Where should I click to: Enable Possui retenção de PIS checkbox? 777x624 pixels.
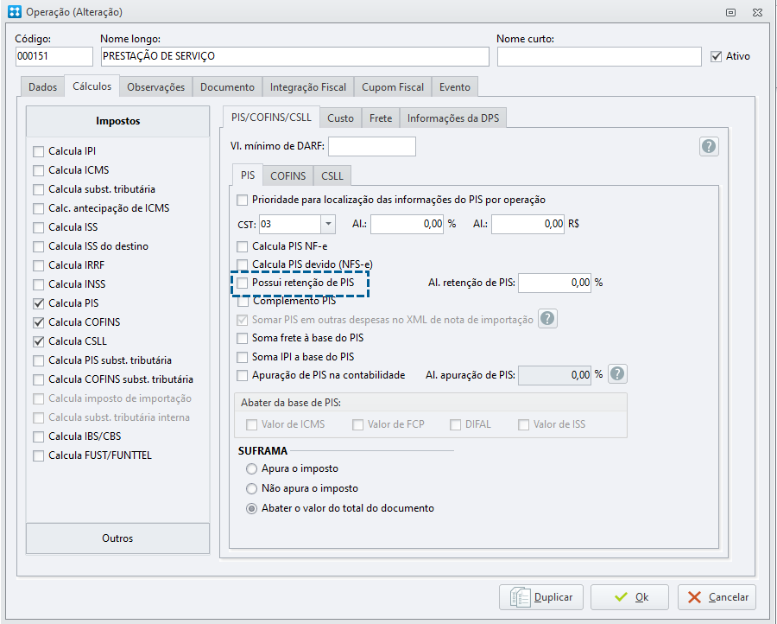[243, 283]
